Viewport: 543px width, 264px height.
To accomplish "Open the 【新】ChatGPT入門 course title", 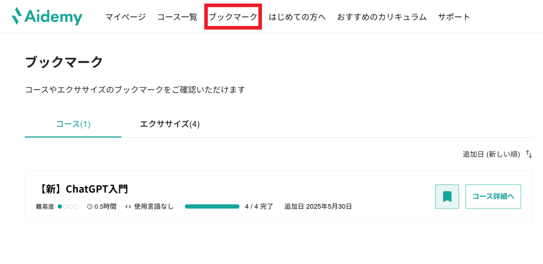I will coord(84,189).
